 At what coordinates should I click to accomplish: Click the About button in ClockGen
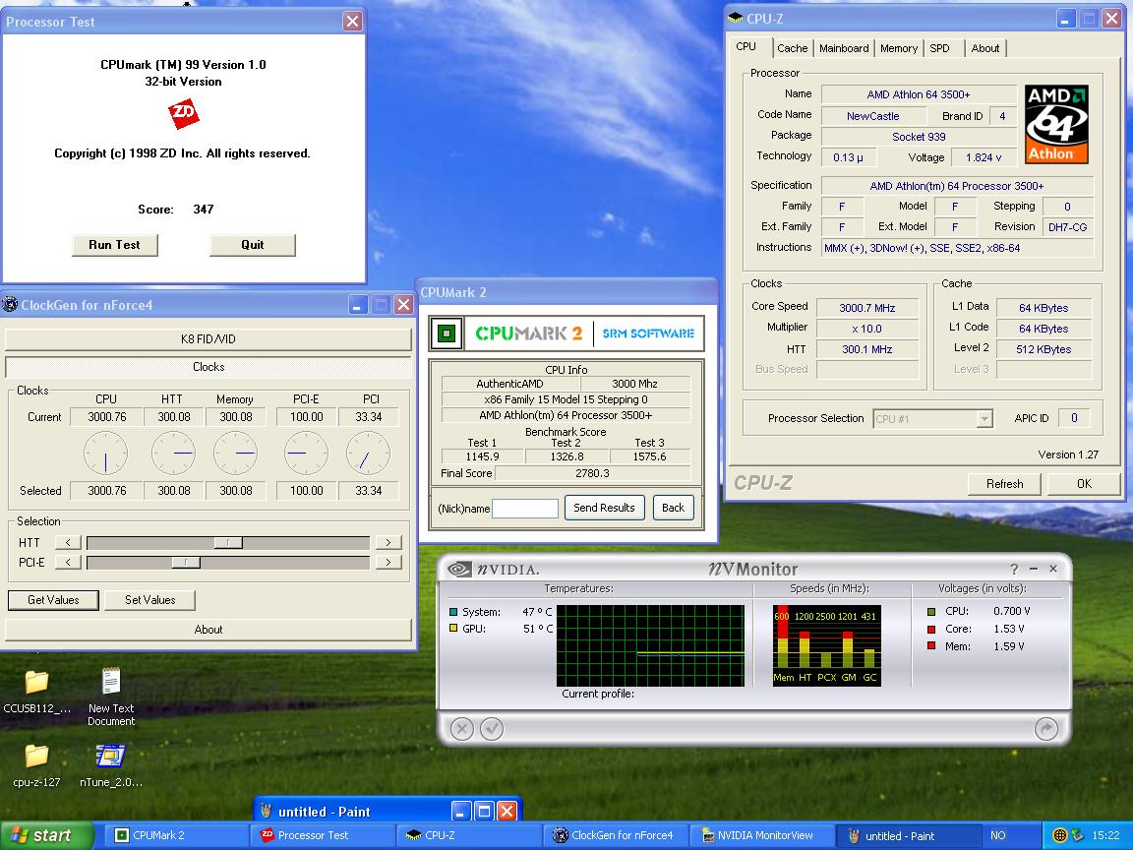pyautogui.click(x=209, y=630)
